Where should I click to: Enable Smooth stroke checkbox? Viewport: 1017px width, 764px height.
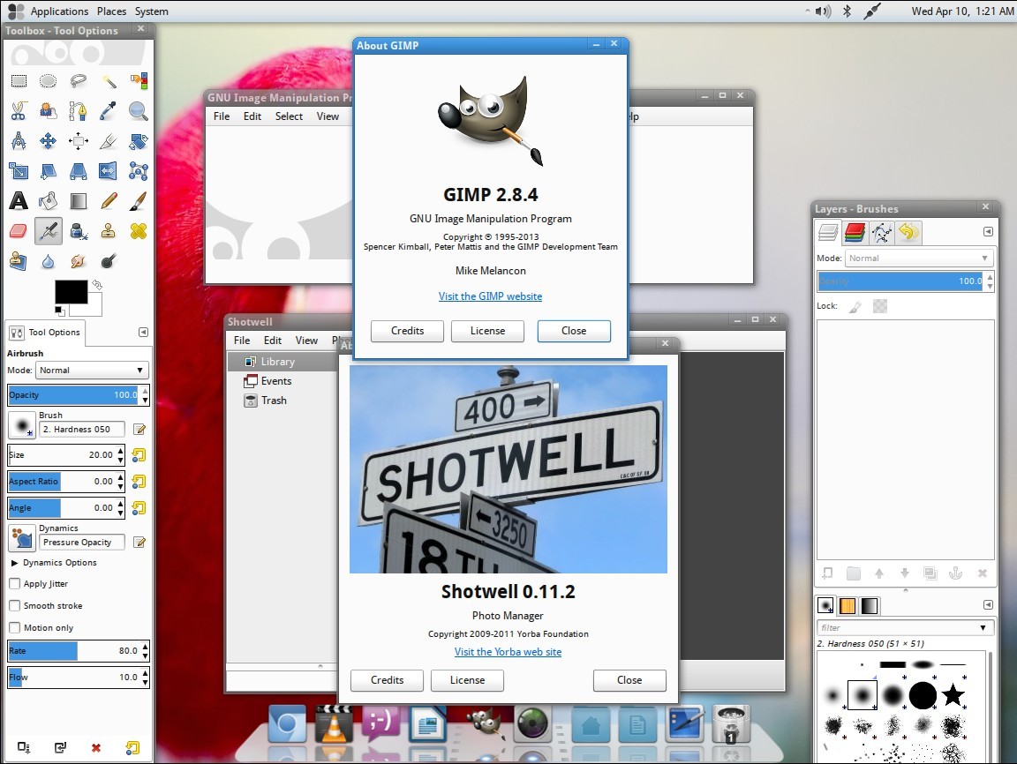(15, 605)
